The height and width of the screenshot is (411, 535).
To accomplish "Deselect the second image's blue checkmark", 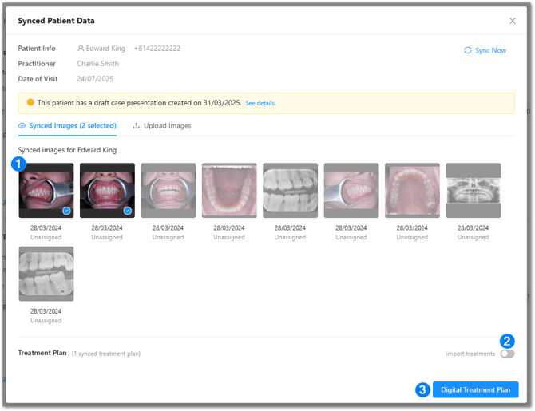I will coord(127,211).
